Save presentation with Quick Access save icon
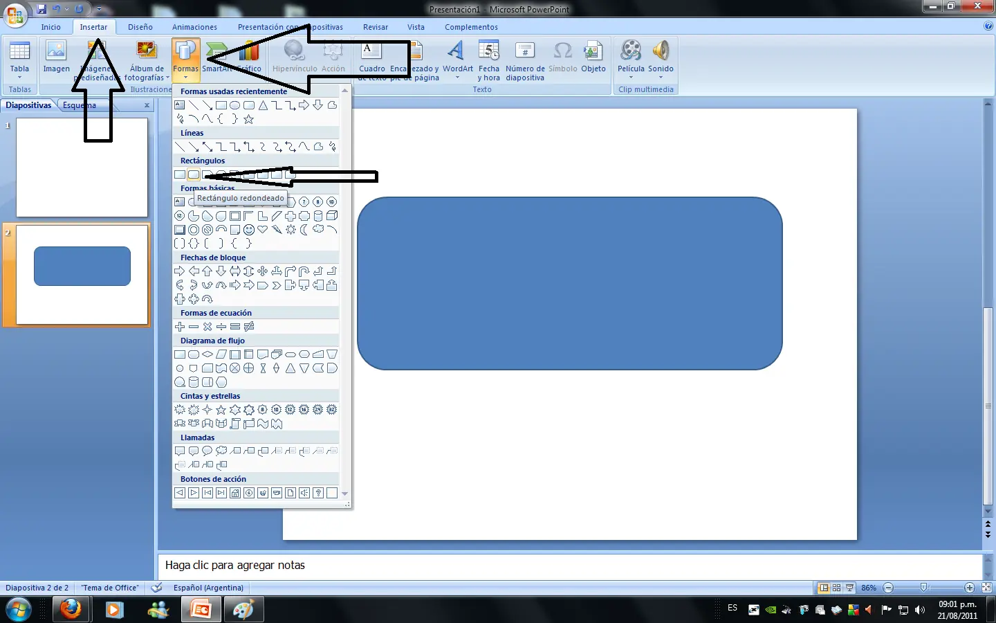This screenshot has height=623, width=996. 41,9
